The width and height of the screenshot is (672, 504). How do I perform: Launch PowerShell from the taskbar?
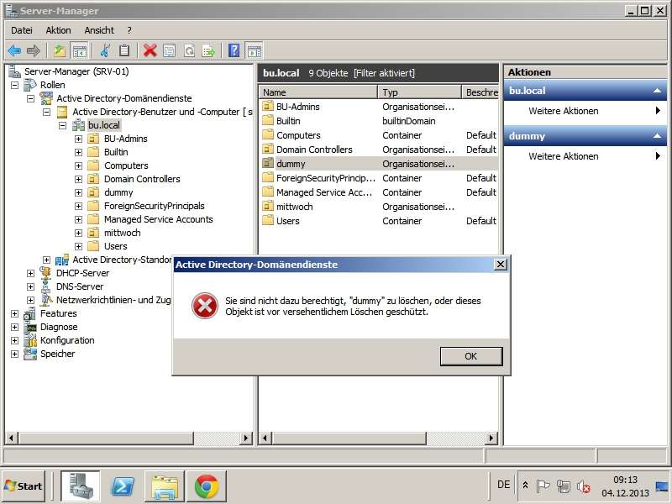click(122, 486)
